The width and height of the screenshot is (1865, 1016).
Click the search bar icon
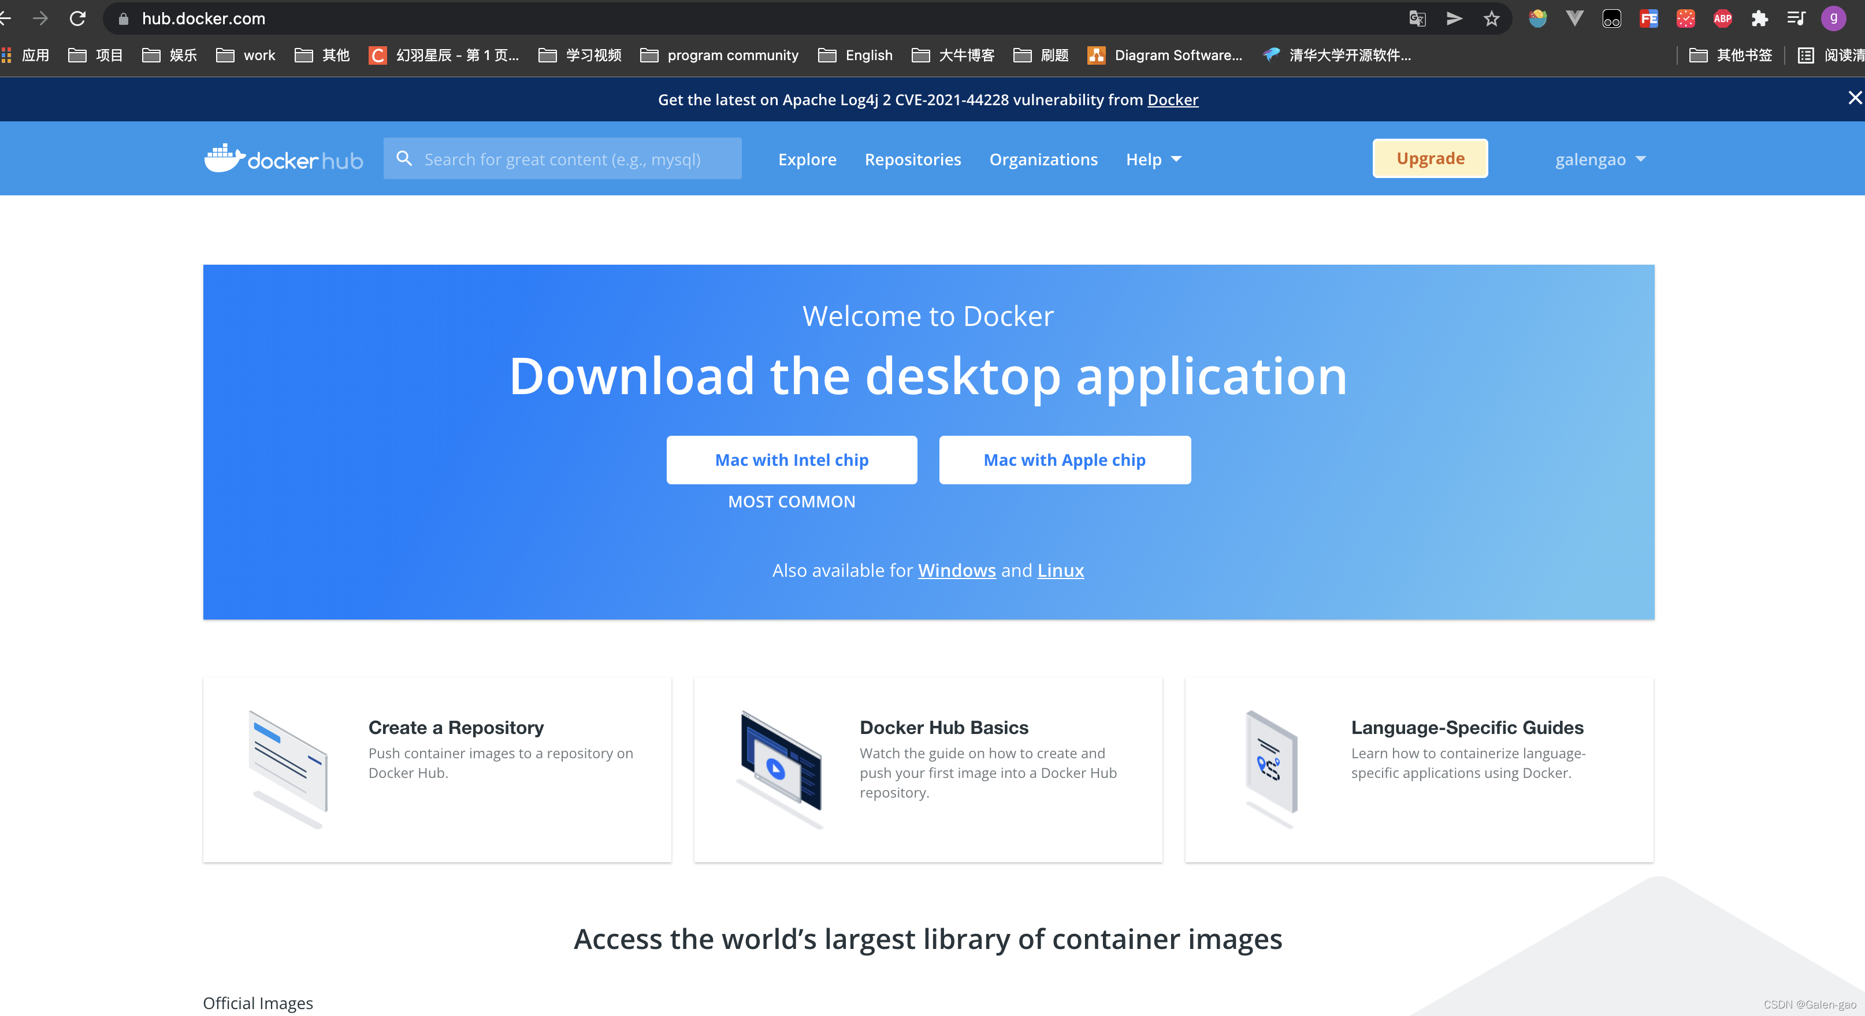tap(403, 158)
